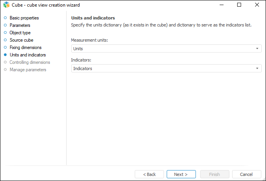Proceed with the Next button

(x=181, y=174)
